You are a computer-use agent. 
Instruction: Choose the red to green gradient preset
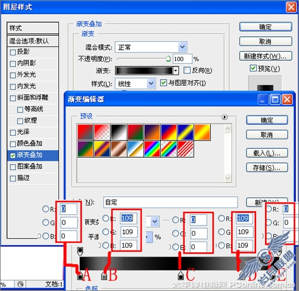coord(135,132)
